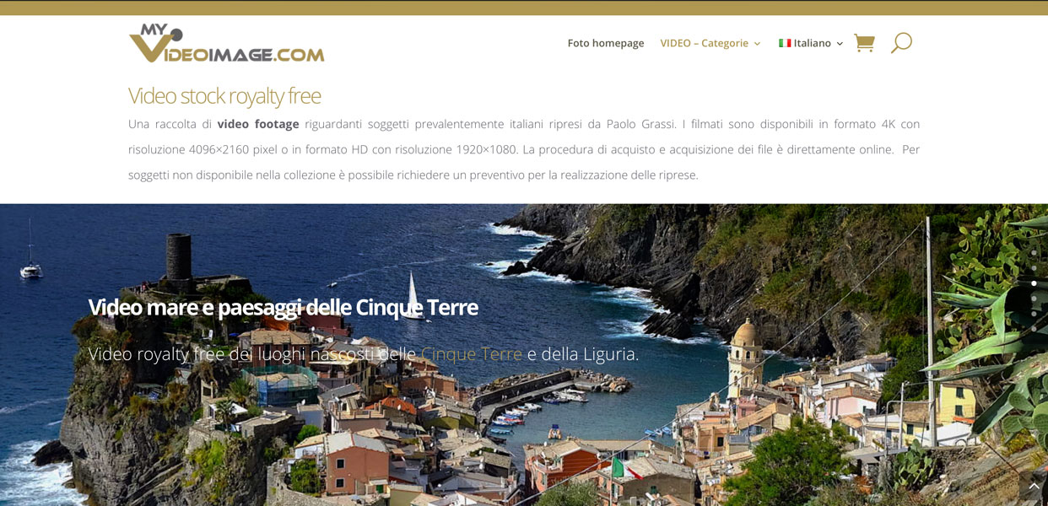Select the fourth side navigation dot
The image size is (1048, 506).
pos(1034,299)
